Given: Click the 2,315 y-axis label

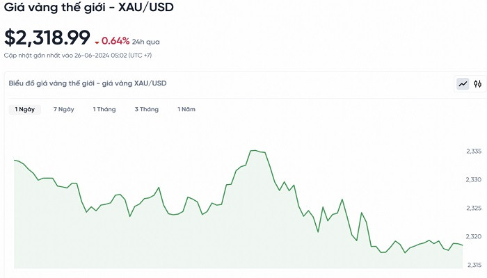Looking at the screenshot, I should 474,265.
